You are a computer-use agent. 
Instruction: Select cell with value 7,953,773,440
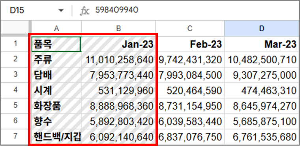coord(118,75)
